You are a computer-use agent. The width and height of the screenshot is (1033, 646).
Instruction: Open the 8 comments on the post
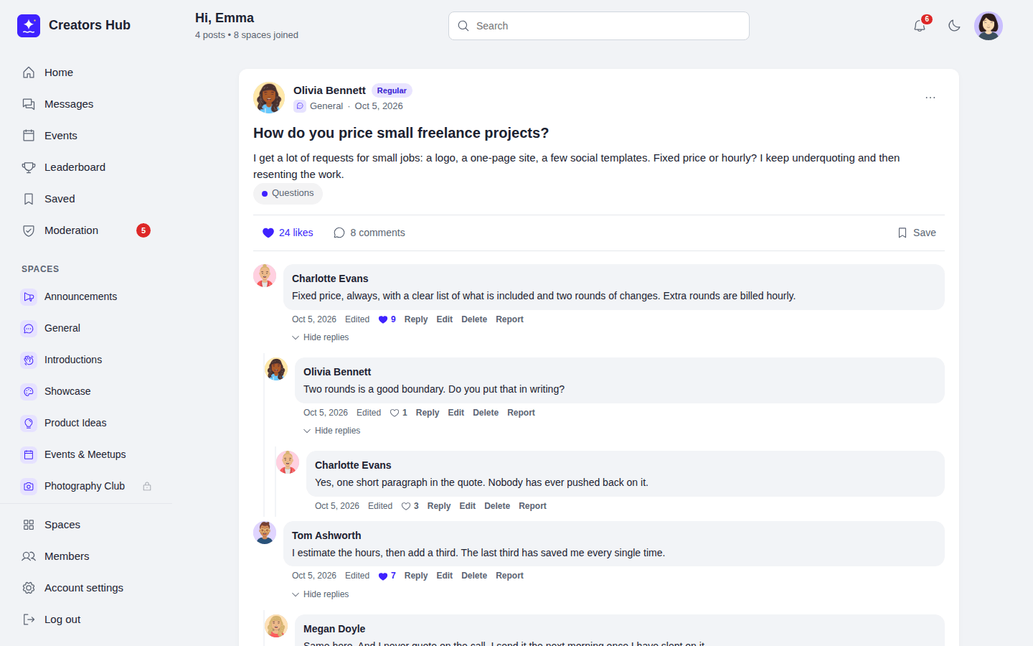point(369,233)
